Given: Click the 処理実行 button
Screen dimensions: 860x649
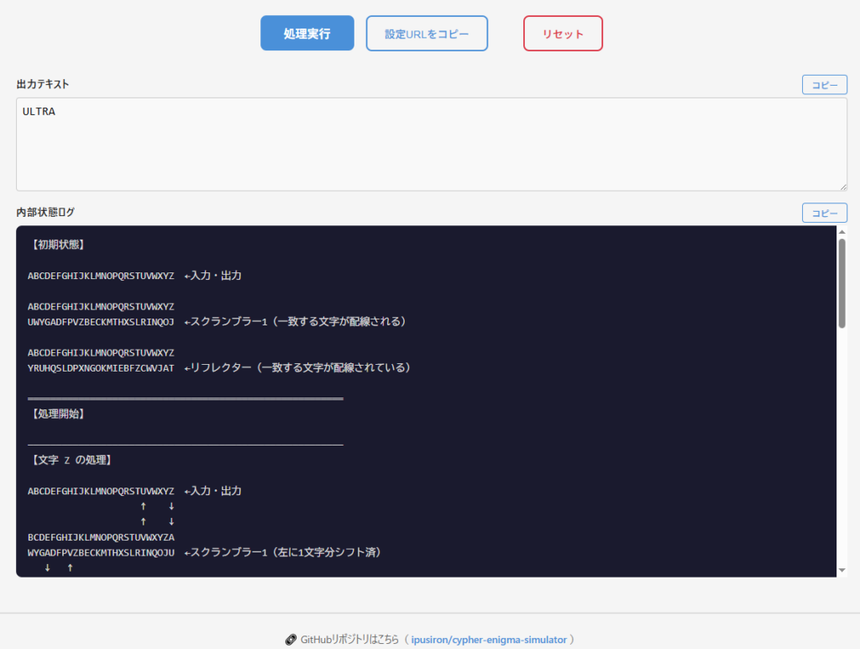Looking at the screenshot, I should pyautogui.click(x=307, y=34).
